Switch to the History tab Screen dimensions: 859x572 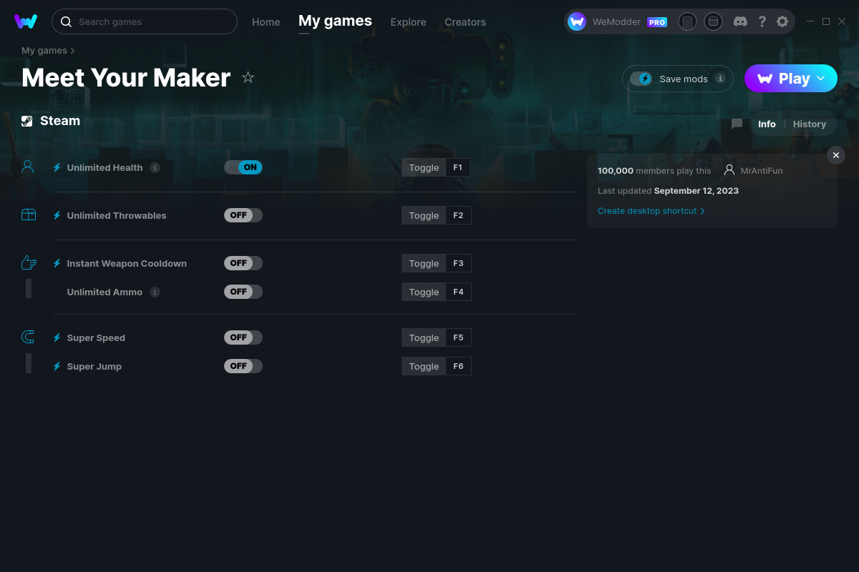[x=810, y=124]
